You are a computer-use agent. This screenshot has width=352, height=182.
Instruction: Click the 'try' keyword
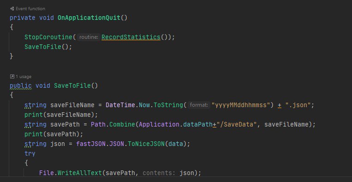[30, 154]
